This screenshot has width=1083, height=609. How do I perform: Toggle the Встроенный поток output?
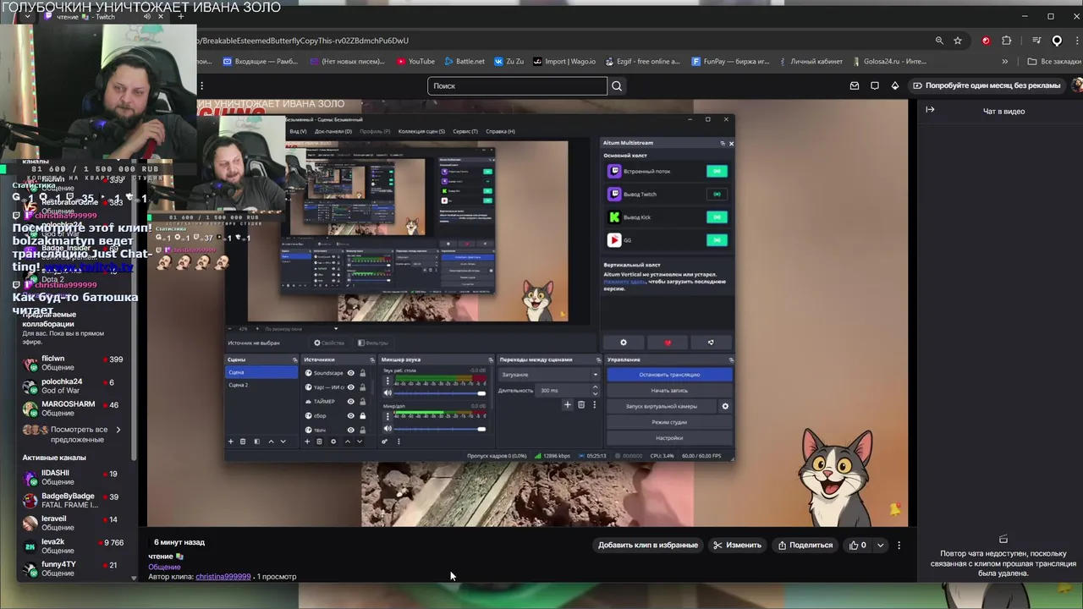(x=717, y=171)
